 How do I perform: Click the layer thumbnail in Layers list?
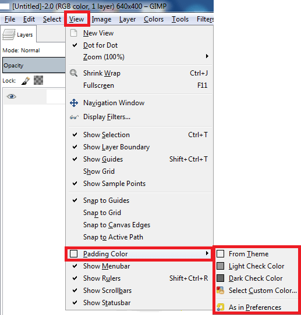click(56, 96)
